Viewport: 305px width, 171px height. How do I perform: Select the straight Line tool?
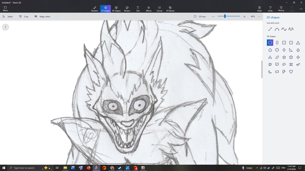pyautogui.click(x=270, y=29)
